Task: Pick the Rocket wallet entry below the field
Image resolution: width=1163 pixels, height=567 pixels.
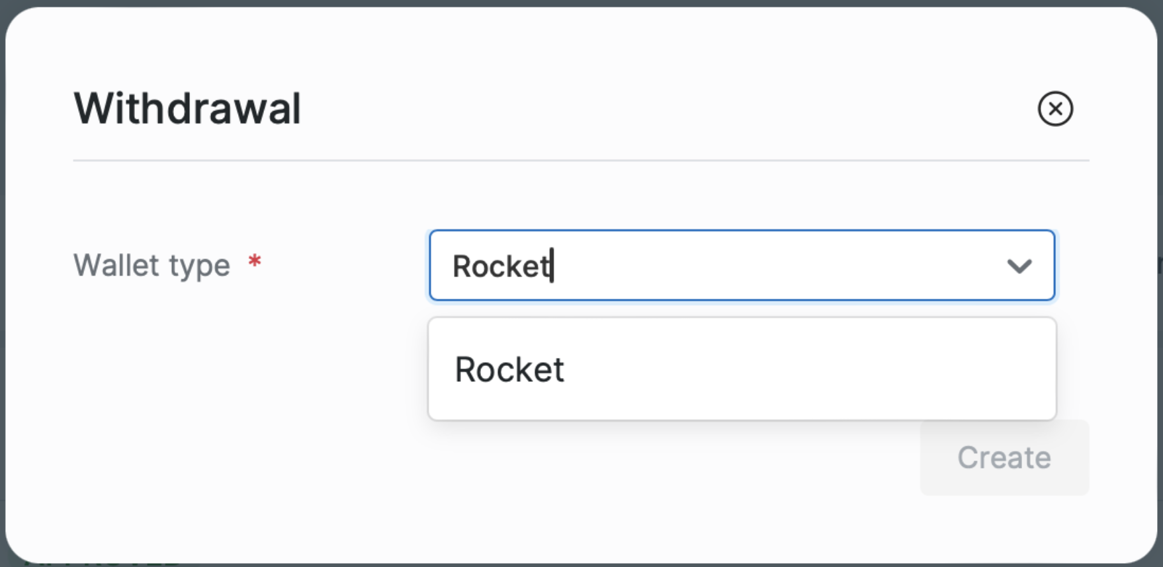Action: click(509, 369)
